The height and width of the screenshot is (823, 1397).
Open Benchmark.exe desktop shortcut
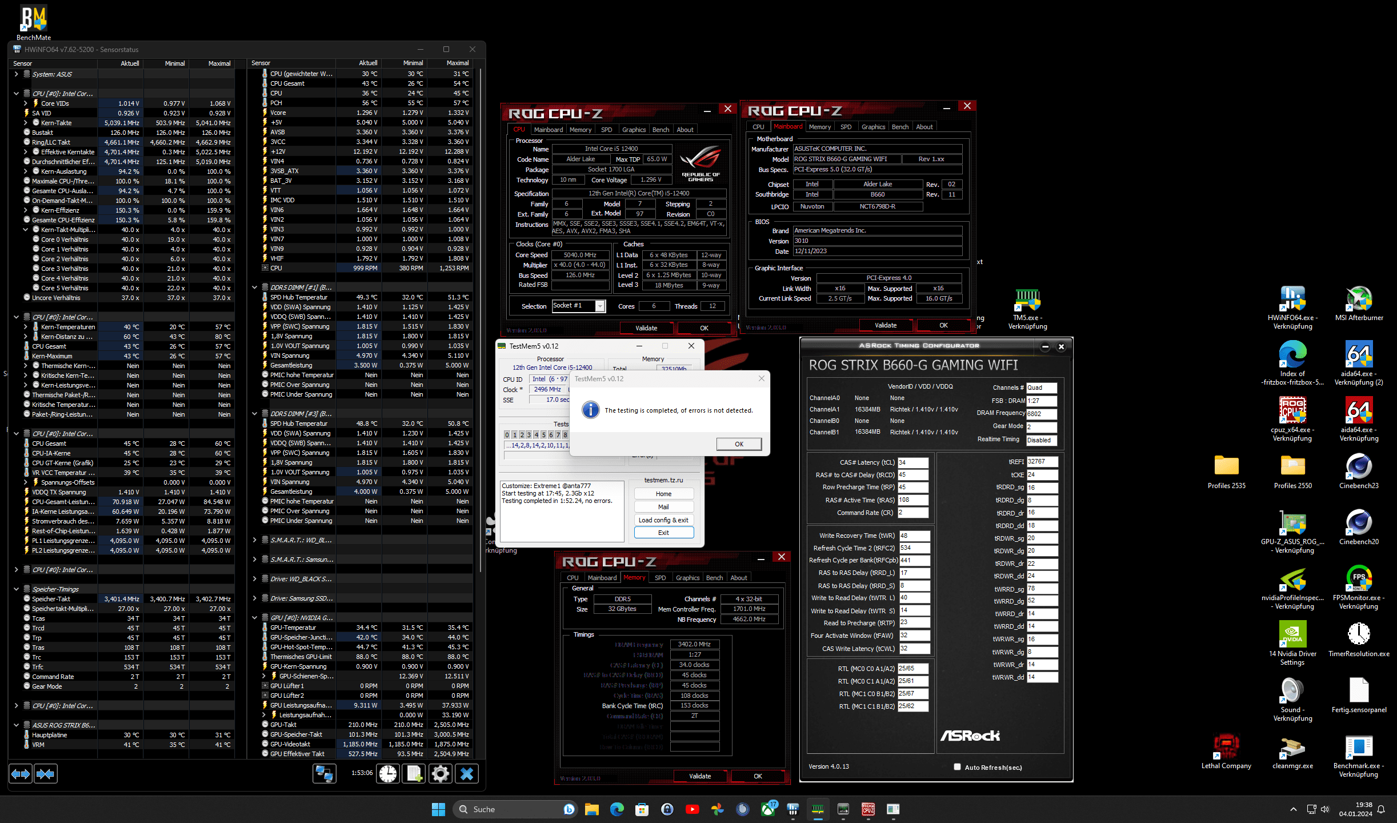pos(1359,756)
